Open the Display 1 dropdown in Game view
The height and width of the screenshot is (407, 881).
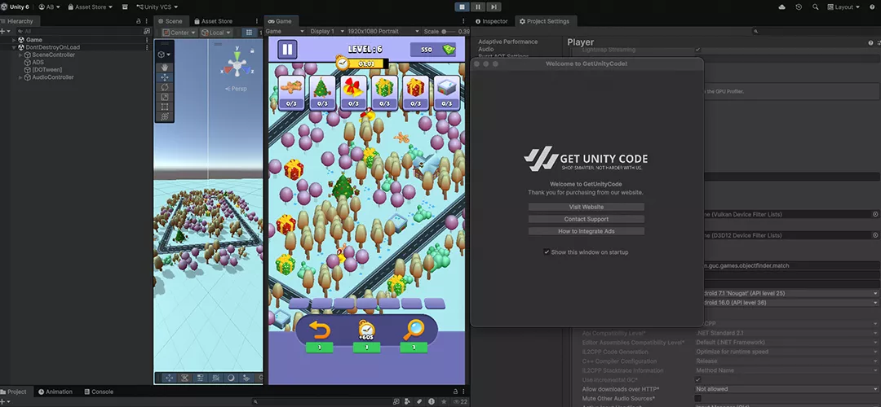(326, 32)
